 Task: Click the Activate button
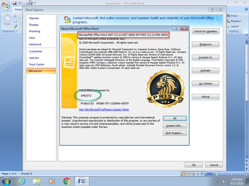pyautogui.click(x=206, y=70)
